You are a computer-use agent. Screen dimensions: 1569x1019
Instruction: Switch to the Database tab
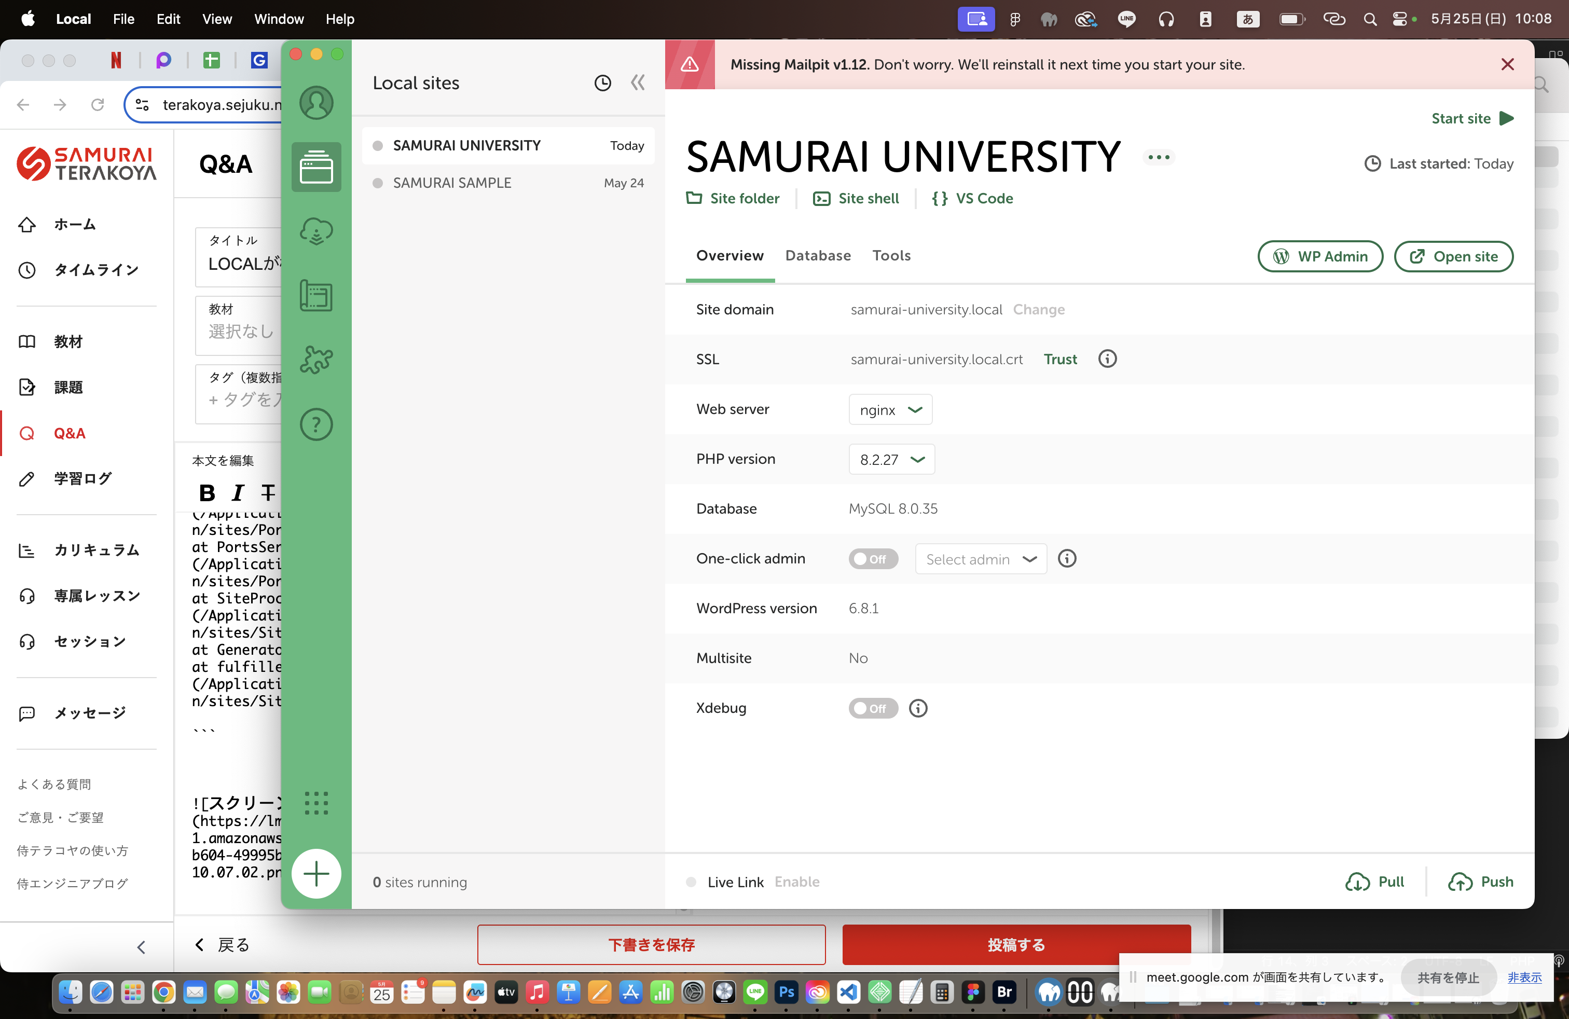[818, 256]
